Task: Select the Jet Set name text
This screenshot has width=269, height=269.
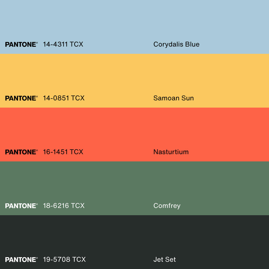Action: pos(164,260)
